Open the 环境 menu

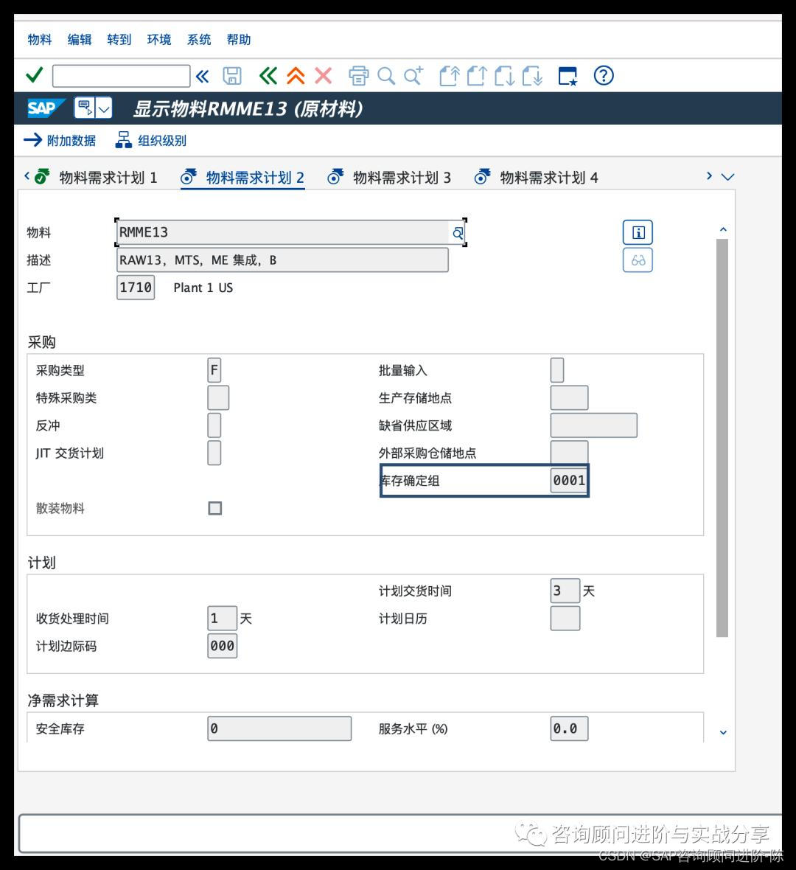pos(159,39)
